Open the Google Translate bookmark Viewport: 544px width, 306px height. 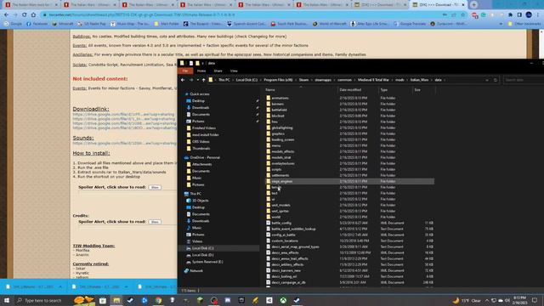point(410,24)
